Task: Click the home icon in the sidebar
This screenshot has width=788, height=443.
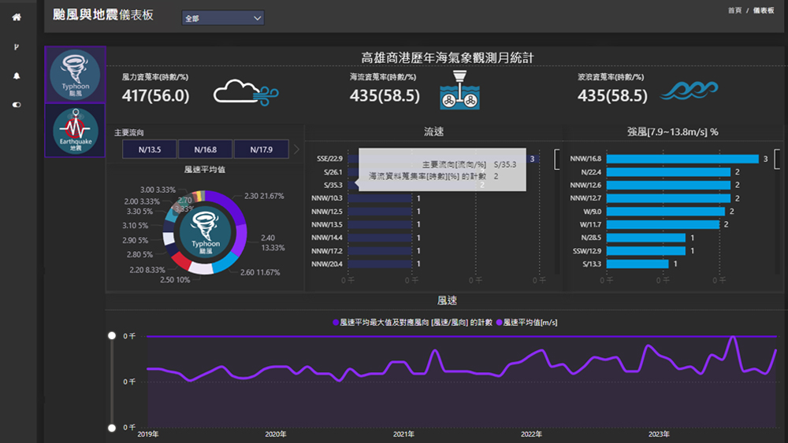Action: [17, 17]
